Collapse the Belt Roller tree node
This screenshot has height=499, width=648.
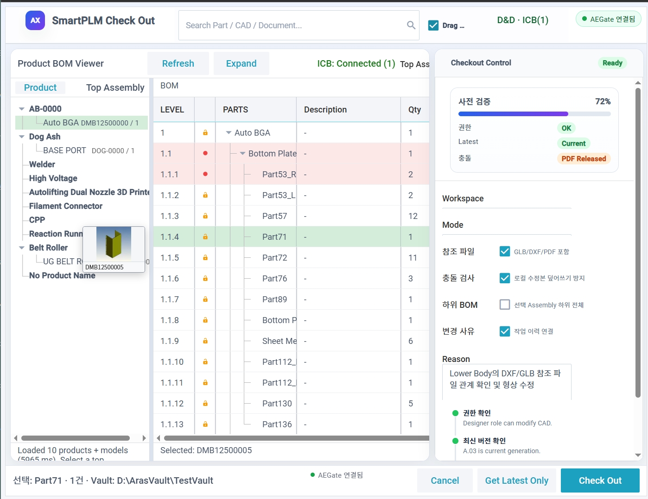pos(21,248)
